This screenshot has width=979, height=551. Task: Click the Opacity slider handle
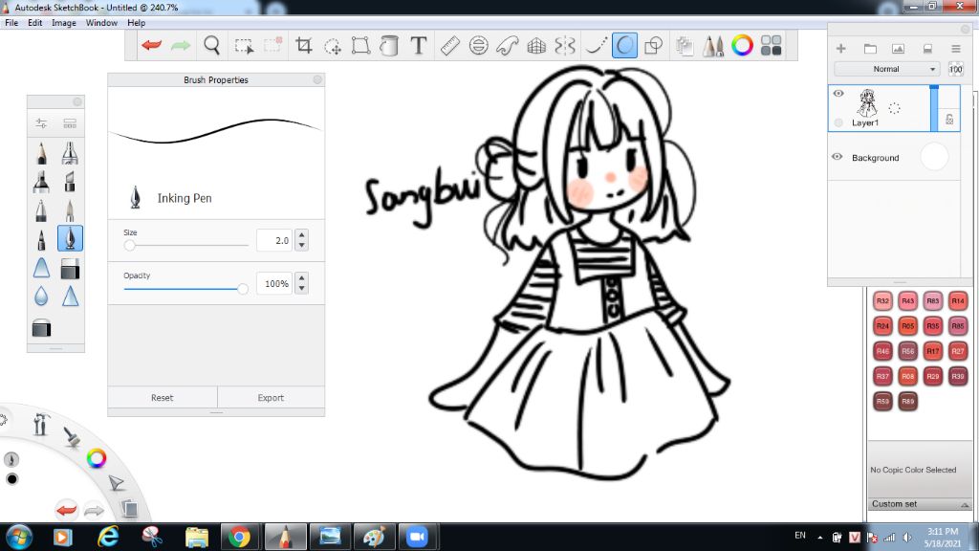(x=242, y=289)
